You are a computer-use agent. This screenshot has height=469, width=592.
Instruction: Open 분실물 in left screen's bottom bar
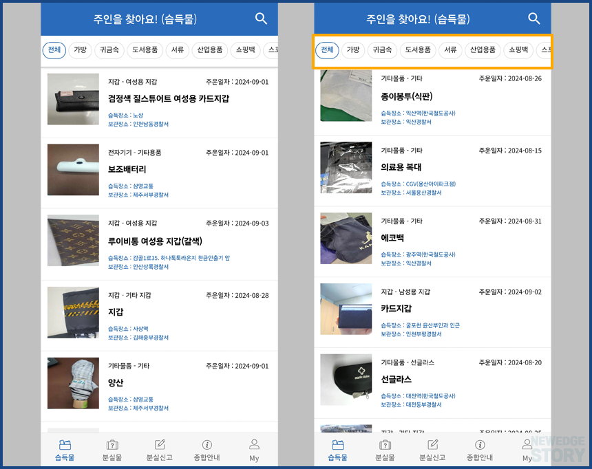112,450
